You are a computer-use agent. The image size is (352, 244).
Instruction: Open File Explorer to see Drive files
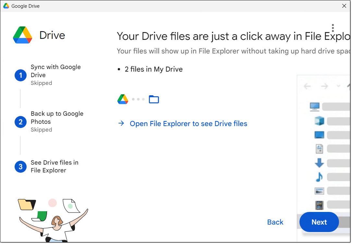pos(188,123)
